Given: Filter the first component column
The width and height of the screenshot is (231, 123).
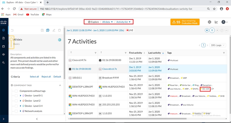Looking at the screenshot, I should coord(95,53).
